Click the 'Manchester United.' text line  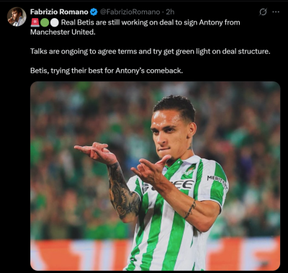[63, 32]
